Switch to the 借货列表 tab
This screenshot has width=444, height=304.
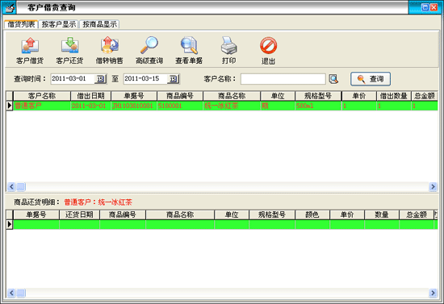point(21,24)
